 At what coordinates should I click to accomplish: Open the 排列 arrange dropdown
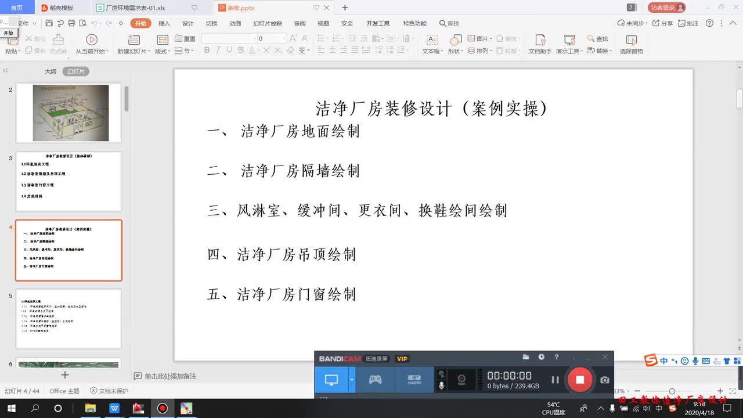pos(479,51)
